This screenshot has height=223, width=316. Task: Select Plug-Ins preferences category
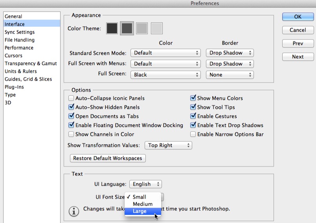click(x=32, y=87)
